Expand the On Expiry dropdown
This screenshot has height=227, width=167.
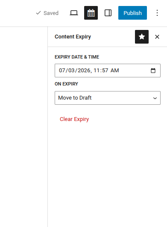point(108,98)
